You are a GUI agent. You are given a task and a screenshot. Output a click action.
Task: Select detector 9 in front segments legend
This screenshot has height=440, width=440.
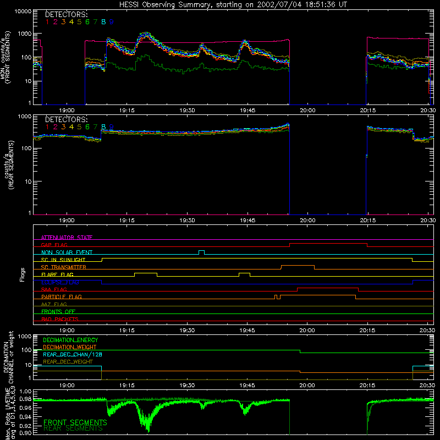tap(112, 22)
